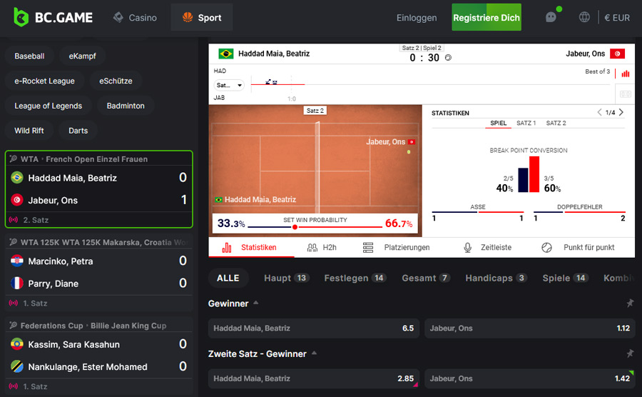Bet on Jabeur, Ons at 1.12 in Gewinner
The width and height of the screenshot is (642, 397).
530,328
